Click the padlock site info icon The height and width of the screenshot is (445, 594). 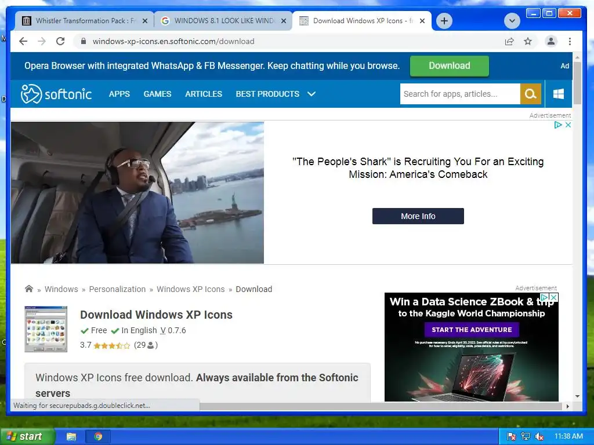tap(84, 41)
